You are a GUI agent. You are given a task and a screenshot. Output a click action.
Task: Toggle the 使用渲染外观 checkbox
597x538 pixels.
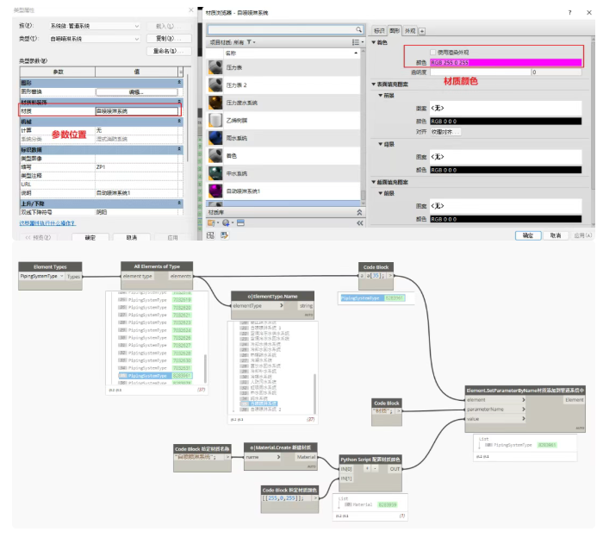tap(432, 53)
